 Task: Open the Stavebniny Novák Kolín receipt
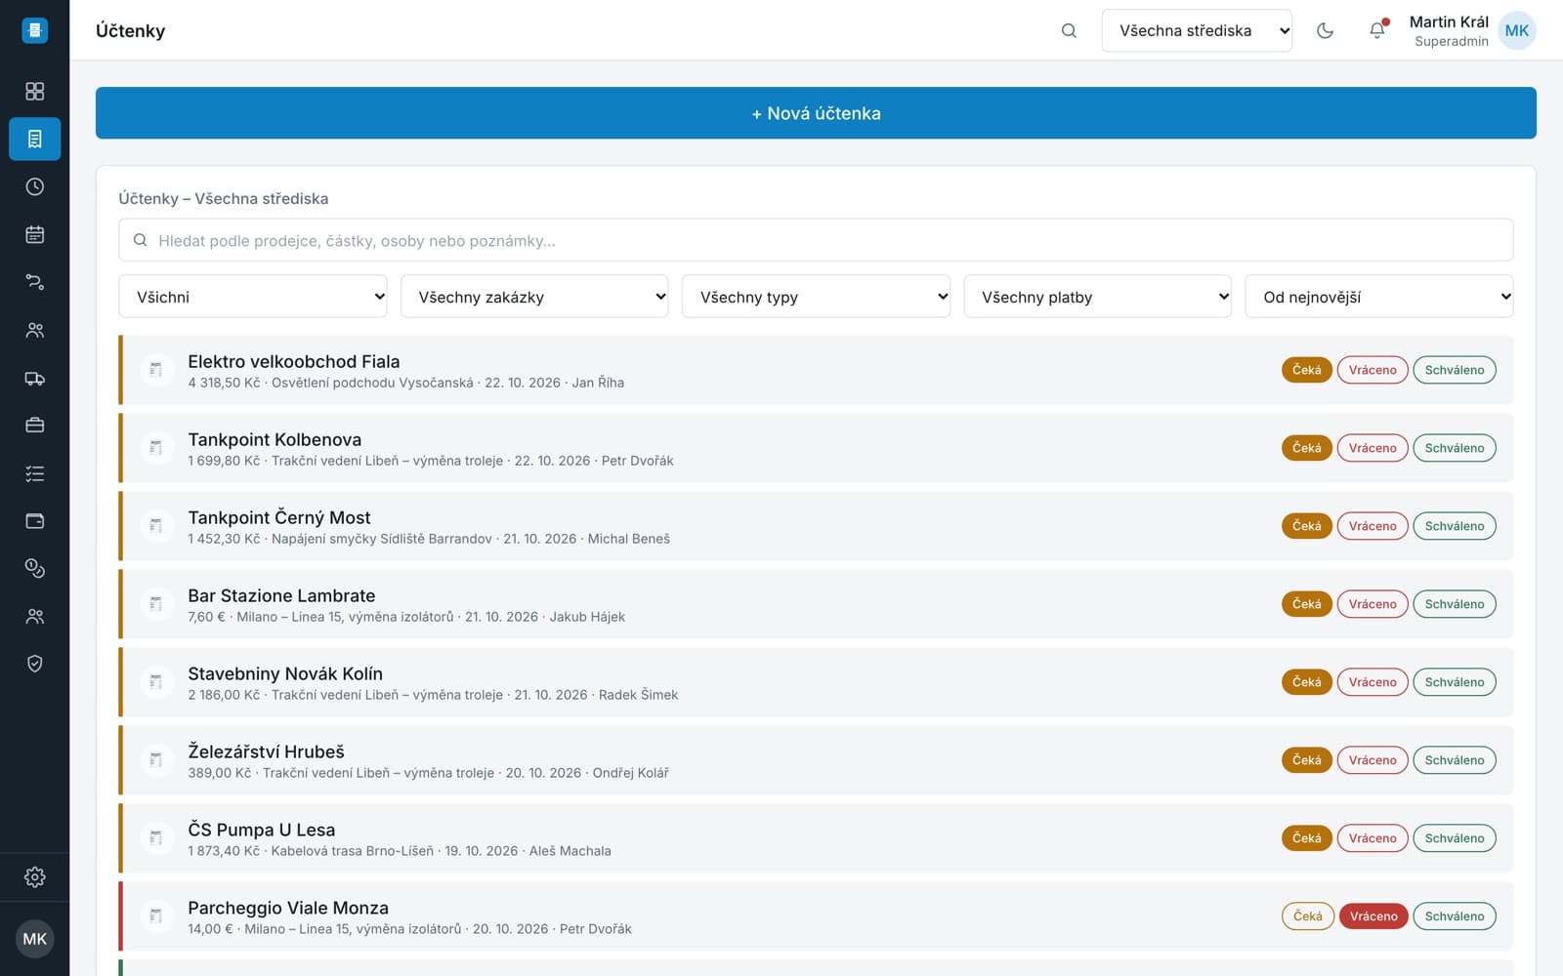tap(816, 682)
